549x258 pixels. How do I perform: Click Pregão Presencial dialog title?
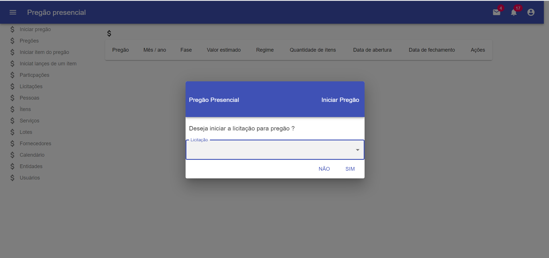[214, 100]
